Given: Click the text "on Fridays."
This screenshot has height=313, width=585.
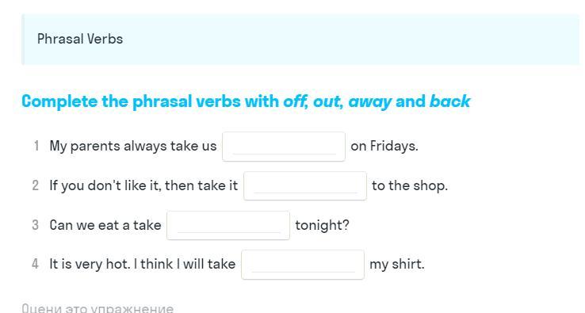Looking at the screenshot, I should [x=384, y=146].
